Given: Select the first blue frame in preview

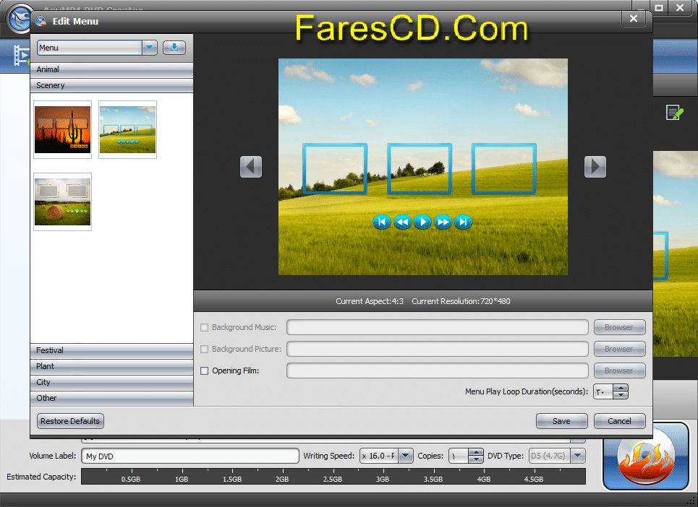Looking at the screenshot, I should [335, 168].
